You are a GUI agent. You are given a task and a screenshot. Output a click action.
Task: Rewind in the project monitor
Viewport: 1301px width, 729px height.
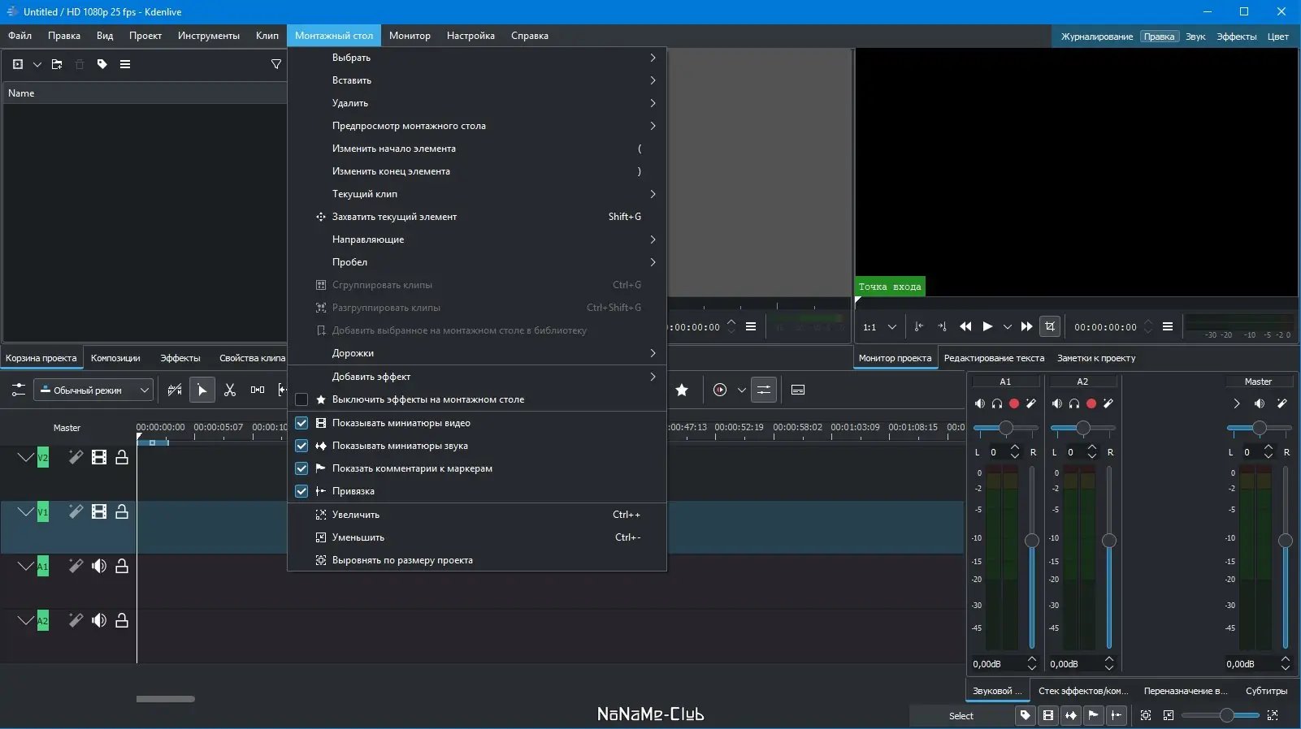(x=965, y=327)
